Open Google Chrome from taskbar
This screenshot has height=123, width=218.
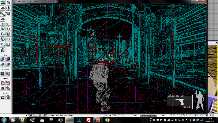click(x=107, y=120)
